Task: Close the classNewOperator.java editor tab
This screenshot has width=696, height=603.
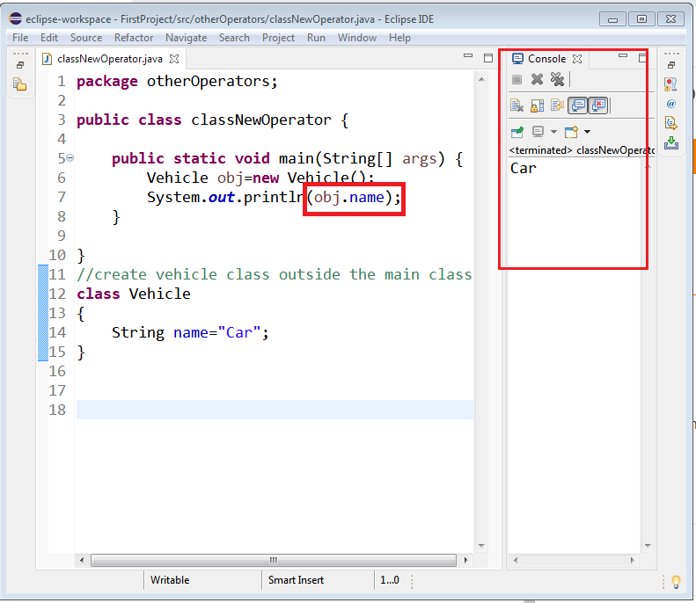Action: (174, 59)
